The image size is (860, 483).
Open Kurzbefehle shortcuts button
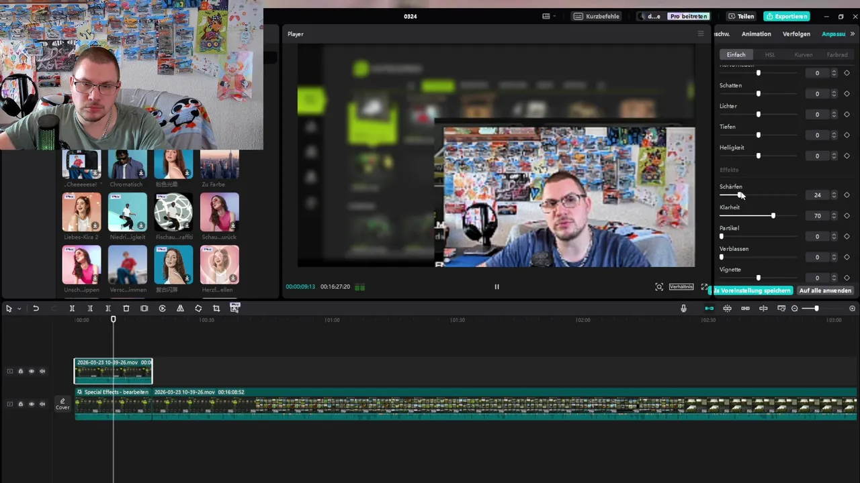click(x=597, y=16)
